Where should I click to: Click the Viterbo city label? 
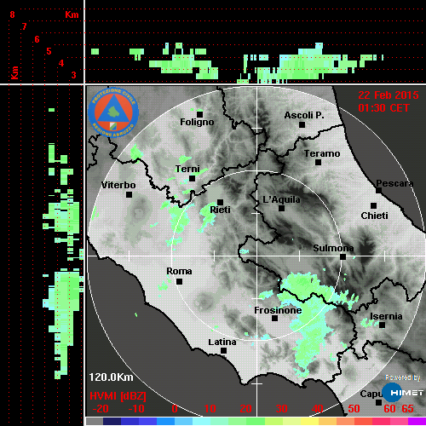coord(118,185)
